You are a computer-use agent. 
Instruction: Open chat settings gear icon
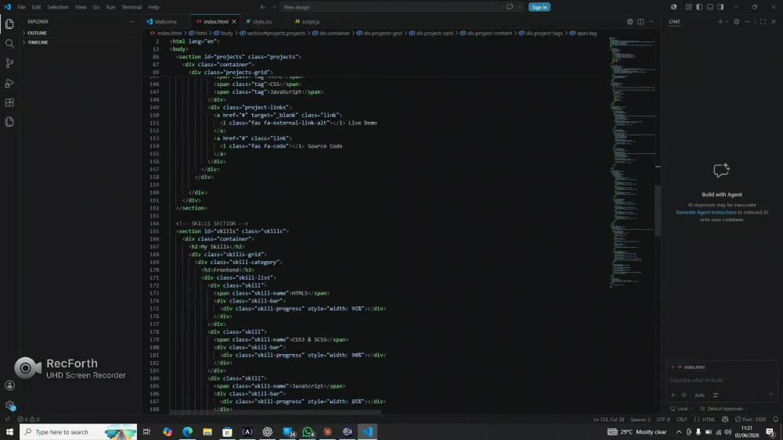coord(736,21)
